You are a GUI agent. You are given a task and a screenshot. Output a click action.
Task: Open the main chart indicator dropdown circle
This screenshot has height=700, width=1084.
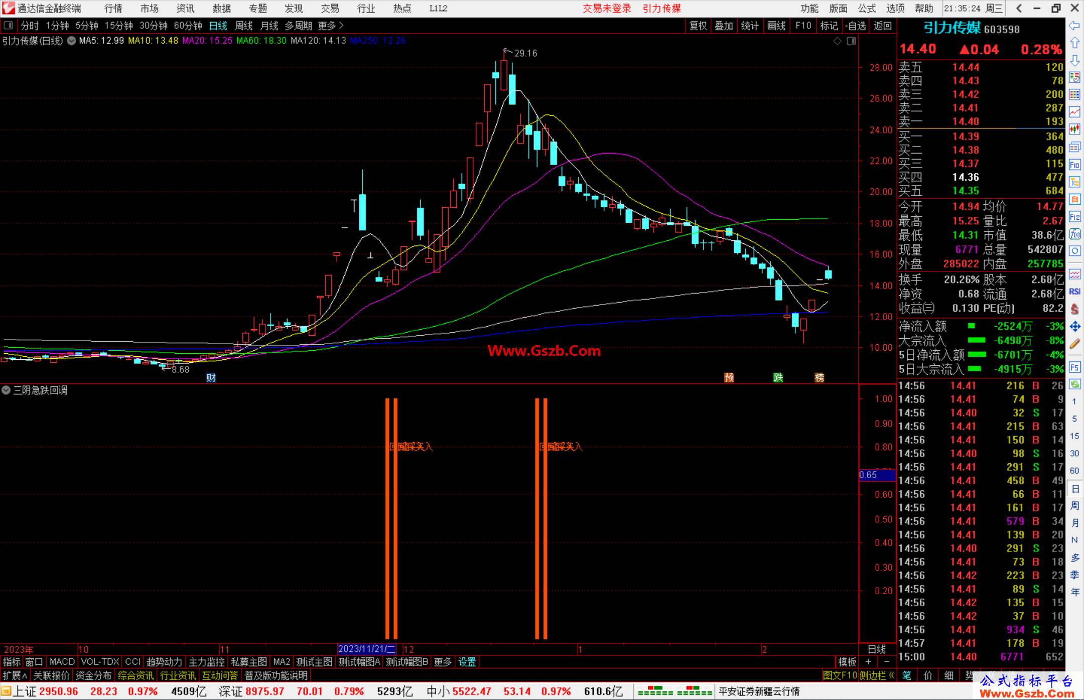(71, 41)
